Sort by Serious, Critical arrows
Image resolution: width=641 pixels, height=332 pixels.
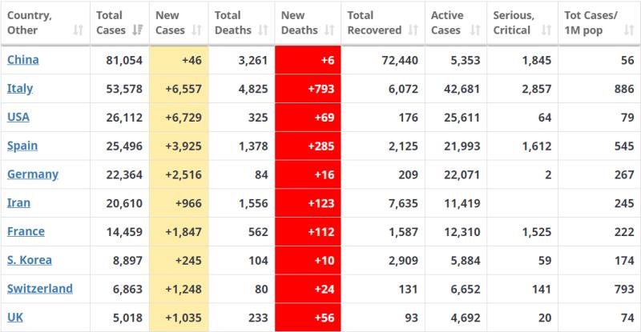(x=546, y=30)
